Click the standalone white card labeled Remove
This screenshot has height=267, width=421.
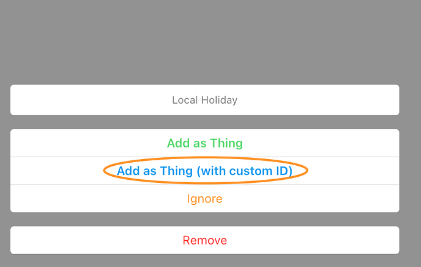(x=204, y=240)
